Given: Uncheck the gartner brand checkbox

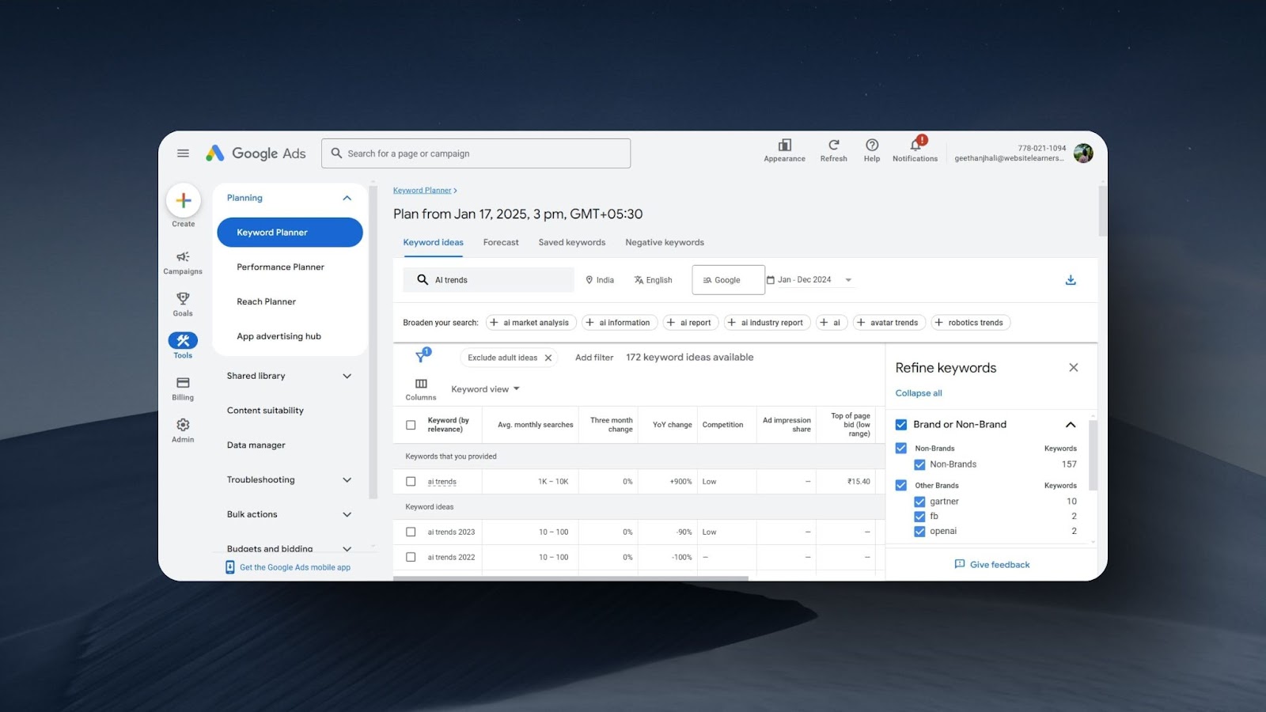Looking at the screenshot, I should pyautogui.click(x=919, y=502).
